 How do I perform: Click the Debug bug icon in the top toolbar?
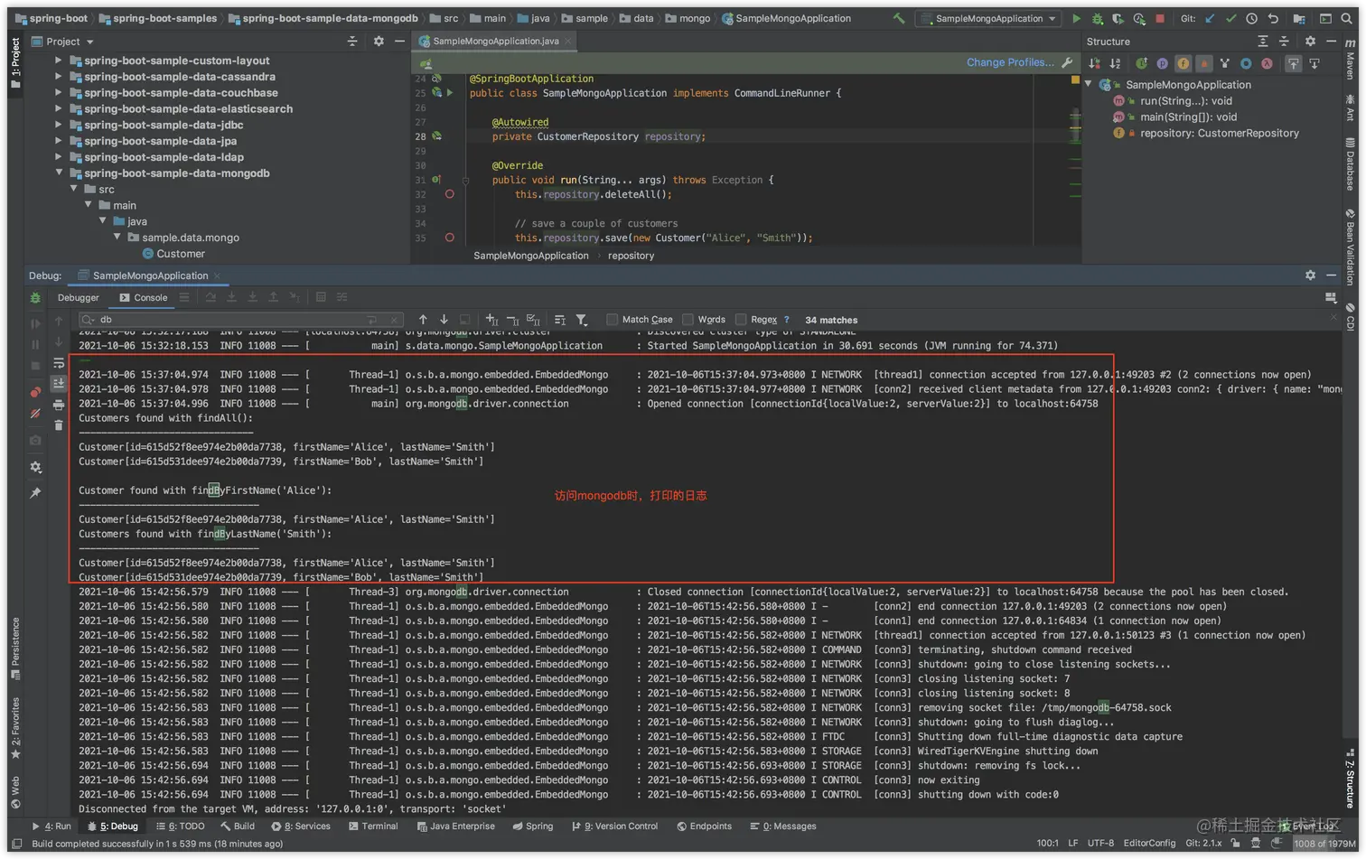pos(1097,18)
